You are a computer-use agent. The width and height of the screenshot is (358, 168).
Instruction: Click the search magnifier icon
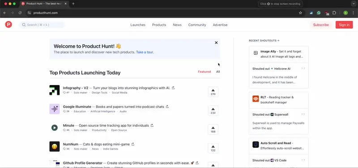click(x=24, y=25)
